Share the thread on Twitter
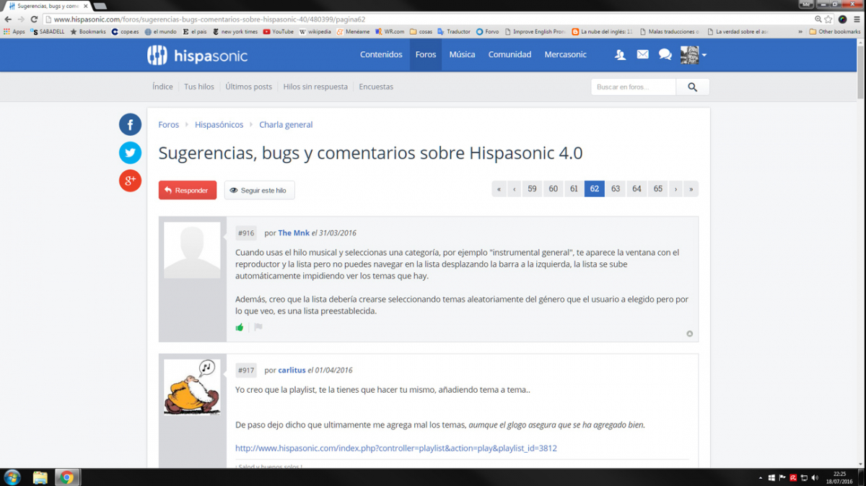The height and width of the screenshot is (486, 866). (x=130, y=152)
